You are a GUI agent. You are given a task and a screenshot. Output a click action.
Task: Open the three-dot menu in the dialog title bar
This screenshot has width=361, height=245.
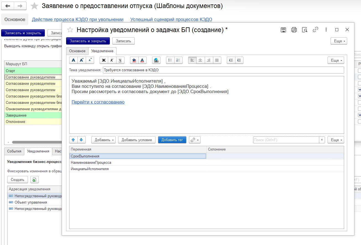click(326, 30)
